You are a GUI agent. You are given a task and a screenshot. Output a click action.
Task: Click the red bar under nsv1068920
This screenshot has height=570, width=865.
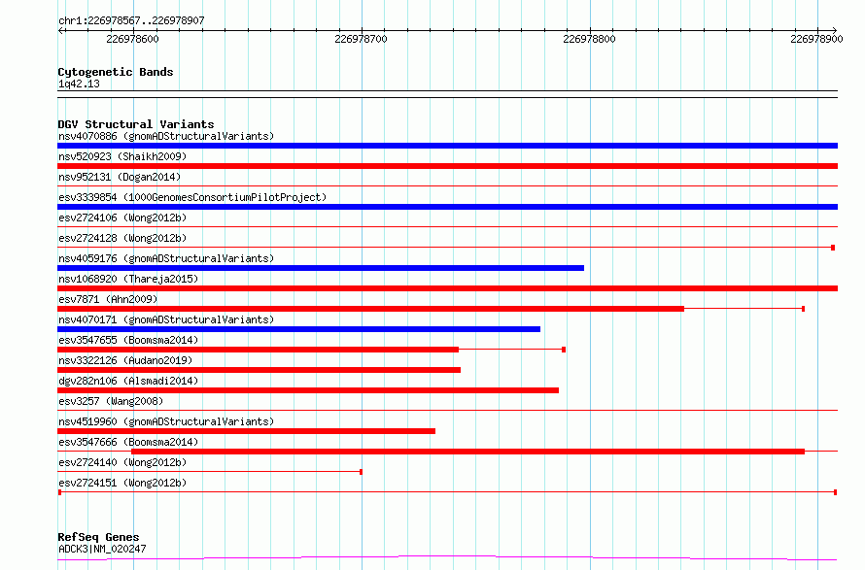[447, 288]
